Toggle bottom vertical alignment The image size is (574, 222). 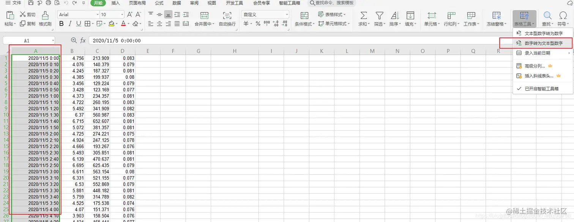tap(168, 14)
